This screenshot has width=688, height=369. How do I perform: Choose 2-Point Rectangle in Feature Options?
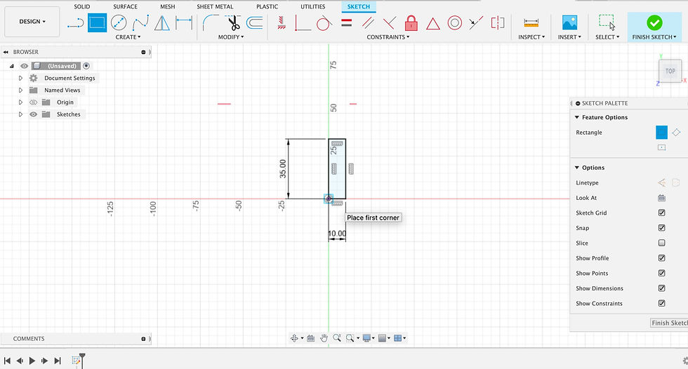click(x=661, y=132)
